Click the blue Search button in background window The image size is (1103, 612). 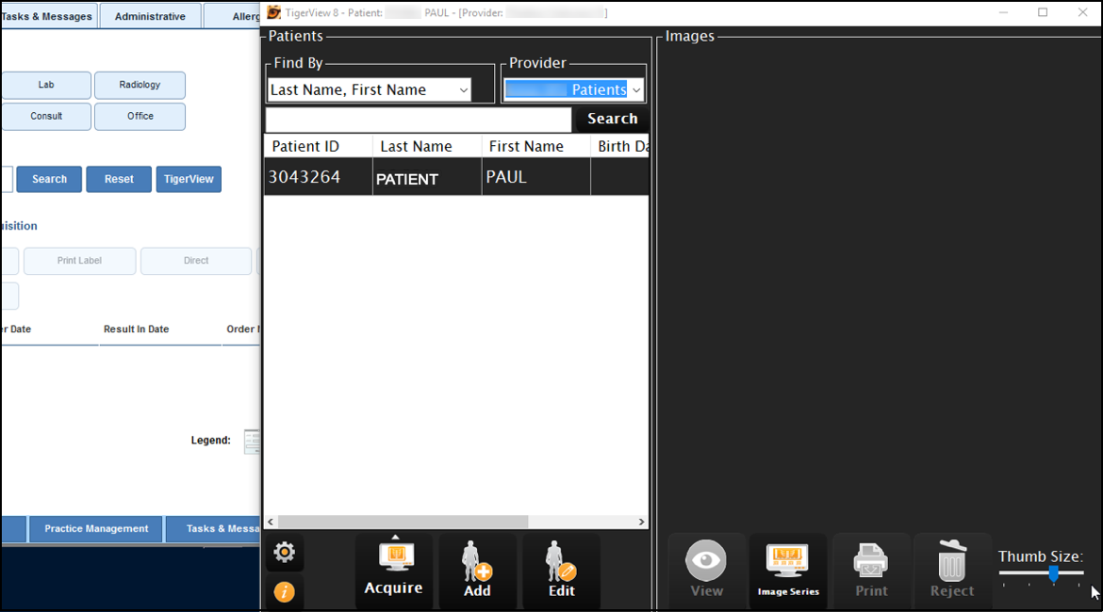(x=49, y=179)
